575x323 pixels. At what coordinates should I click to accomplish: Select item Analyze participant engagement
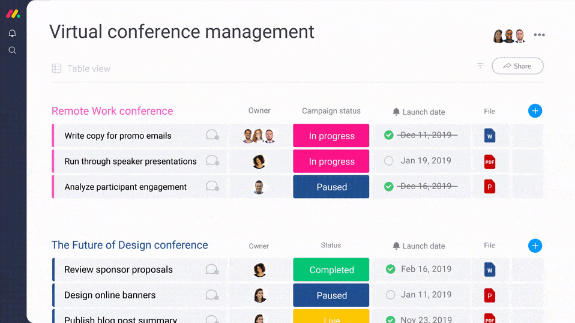point(125,187)
